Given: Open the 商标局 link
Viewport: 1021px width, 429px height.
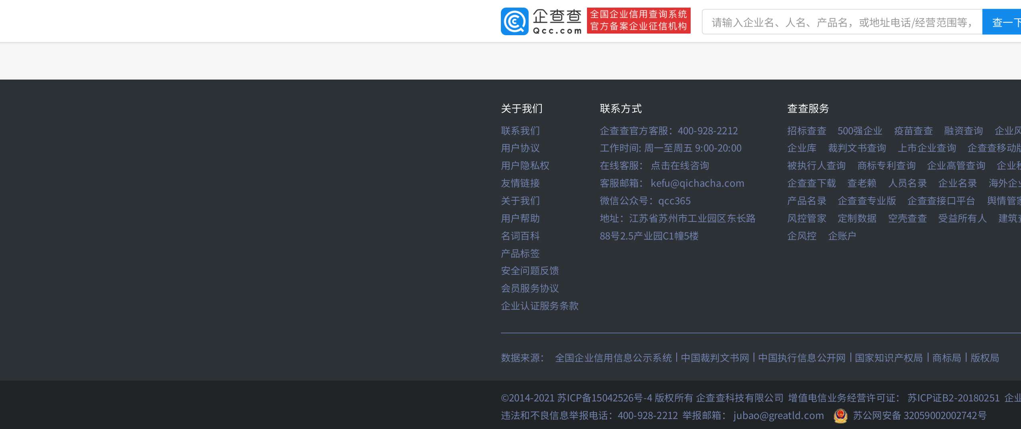Looking at the screenshot, I should pos(947,358).
